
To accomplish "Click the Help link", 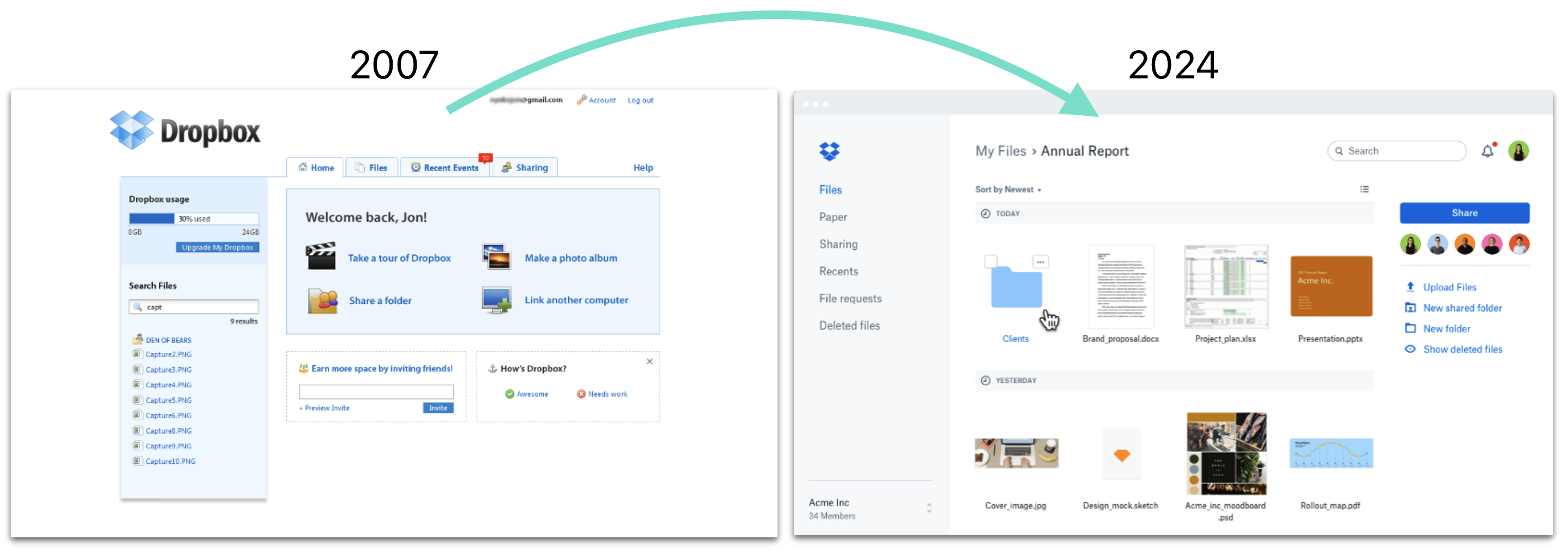I will [643, 168].
